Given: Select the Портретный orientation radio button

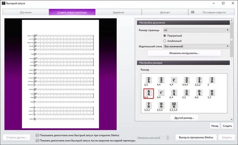Looking at the screenshot, I should point(165,36).
